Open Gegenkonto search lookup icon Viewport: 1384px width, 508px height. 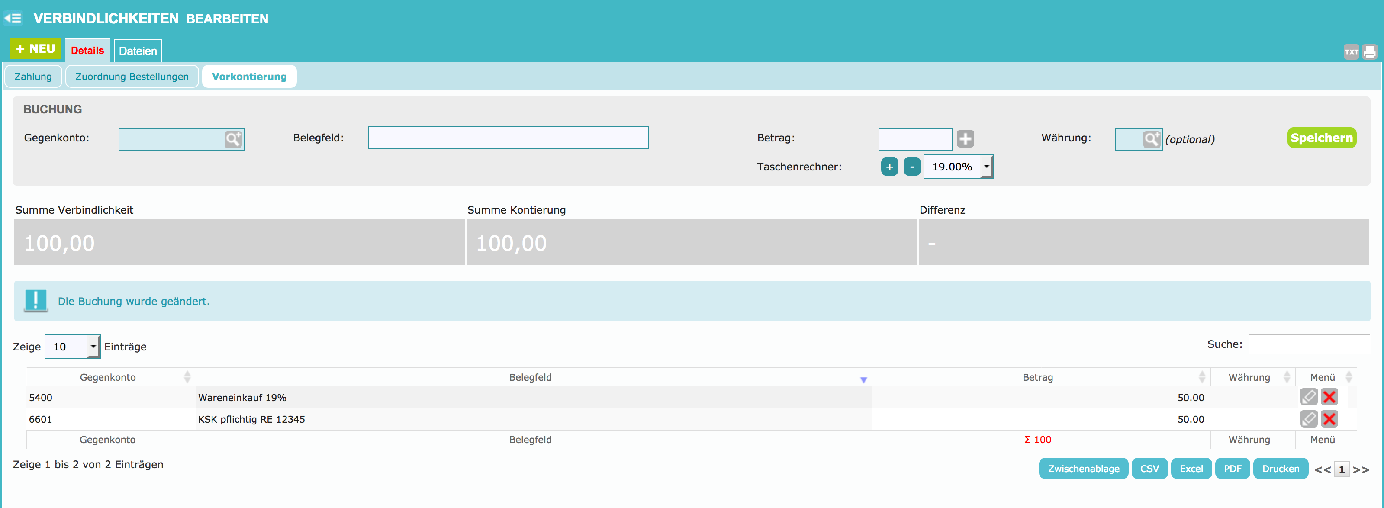tap(233, 140)
